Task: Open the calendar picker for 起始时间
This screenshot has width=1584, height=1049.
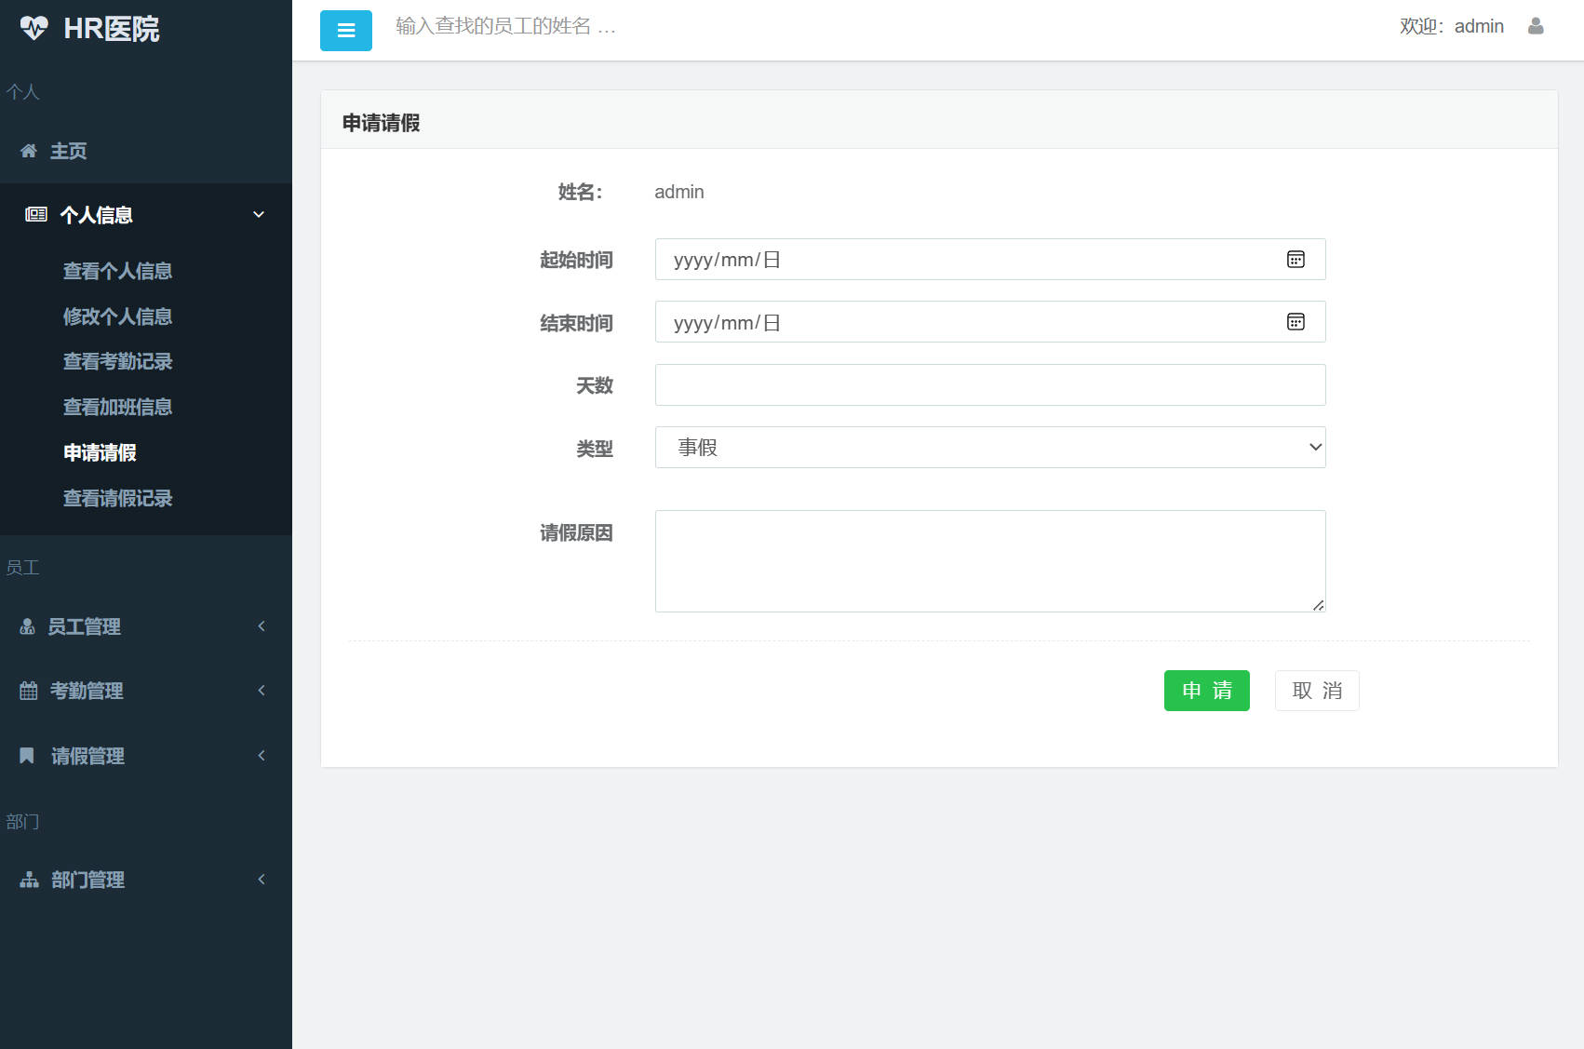Action: (1295, 260)
